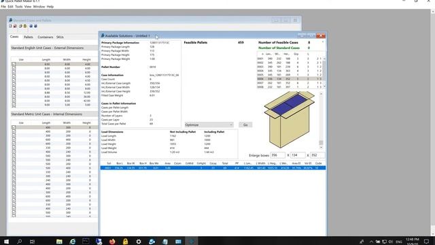The height and width of the screenshot is (245, 435).
Task: Open the View menu
Action: (x=28, y=6)
